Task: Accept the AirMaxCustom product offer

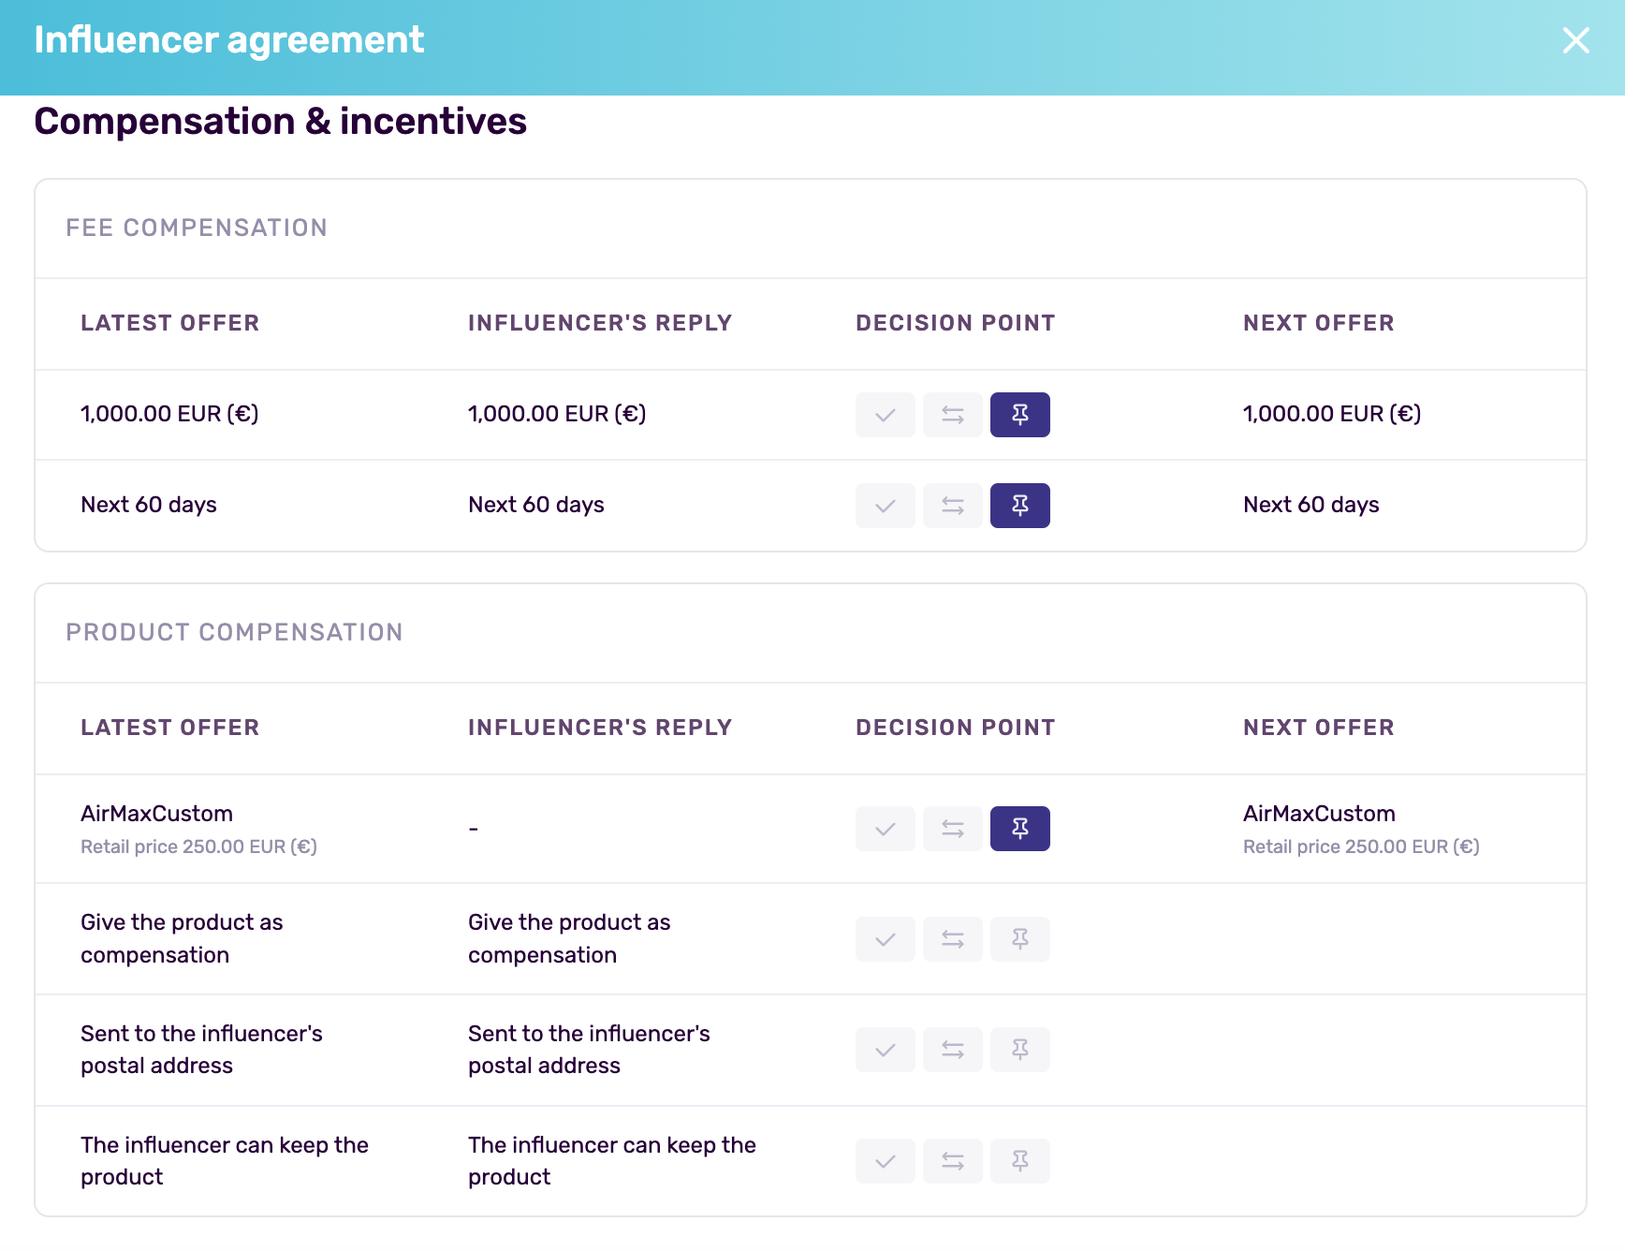Action: coord(885,829)
